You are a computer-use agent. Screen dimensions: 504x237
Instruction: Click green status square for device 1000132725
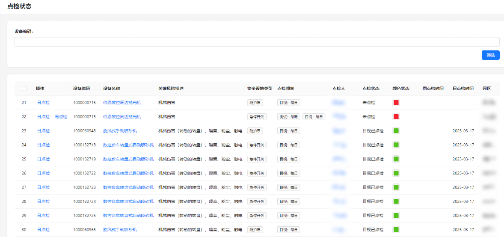pyautogui.click(x=396, y=216)
